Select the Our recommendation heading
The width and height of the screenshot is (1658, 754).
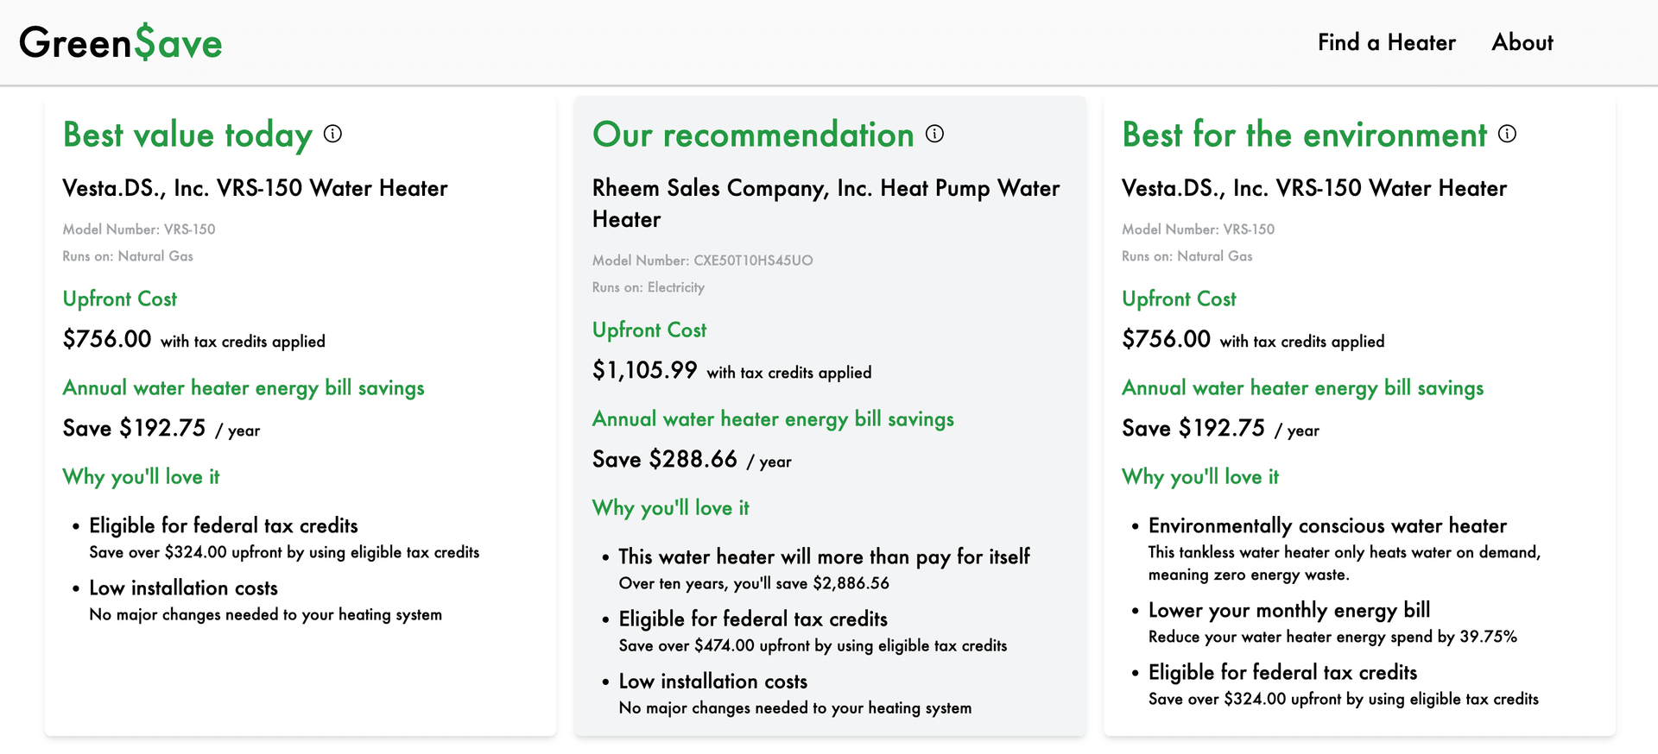pyautogui.click(x=753, y=135)
